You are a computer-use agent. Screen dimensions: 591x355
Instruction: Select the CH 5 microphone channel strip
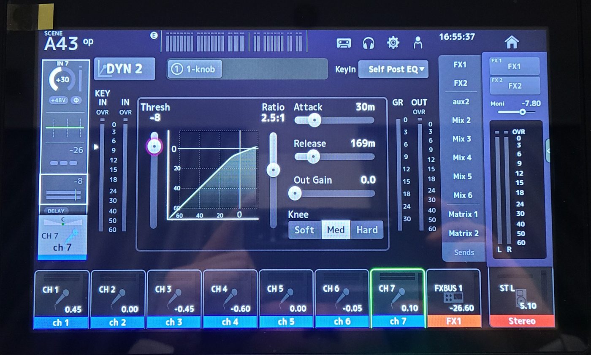pyautogui.click(x=286, y=299)
